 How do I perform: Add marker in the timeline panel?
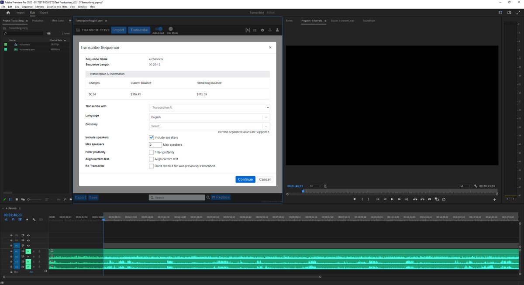pyautogui.click(x=27, y=220)
